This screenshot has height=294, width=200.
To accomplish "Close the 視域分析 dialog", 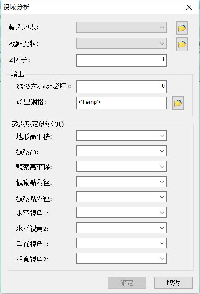I will (x=189, y=7).
